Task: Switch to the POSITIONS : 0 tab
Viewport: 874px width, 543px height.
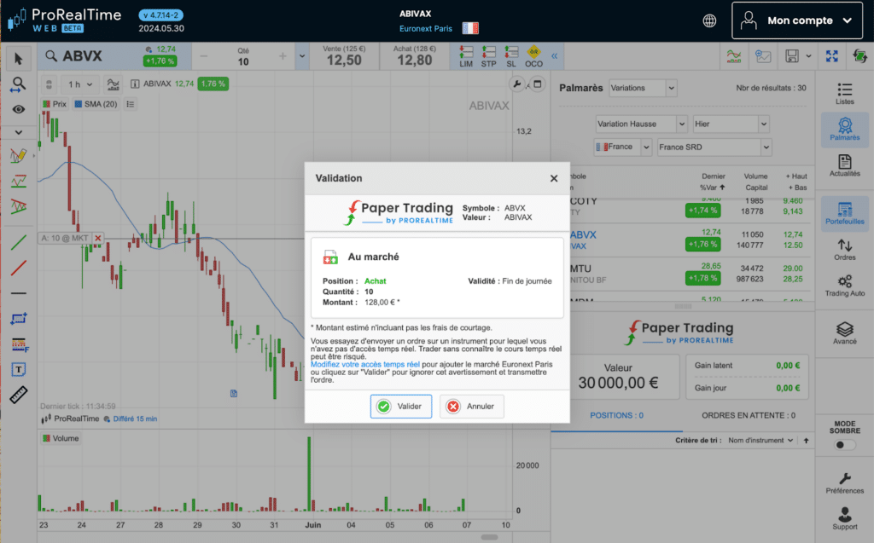Action: click(616, 415)
